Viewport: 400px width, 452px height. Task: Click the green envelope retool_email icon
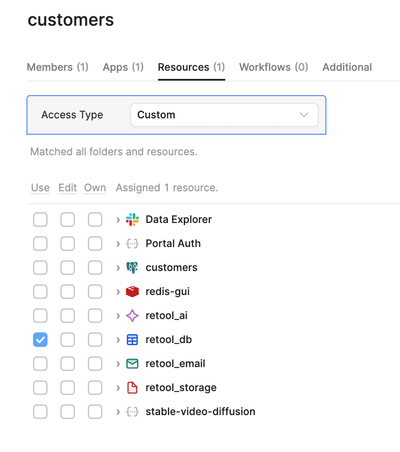point(132,364)
